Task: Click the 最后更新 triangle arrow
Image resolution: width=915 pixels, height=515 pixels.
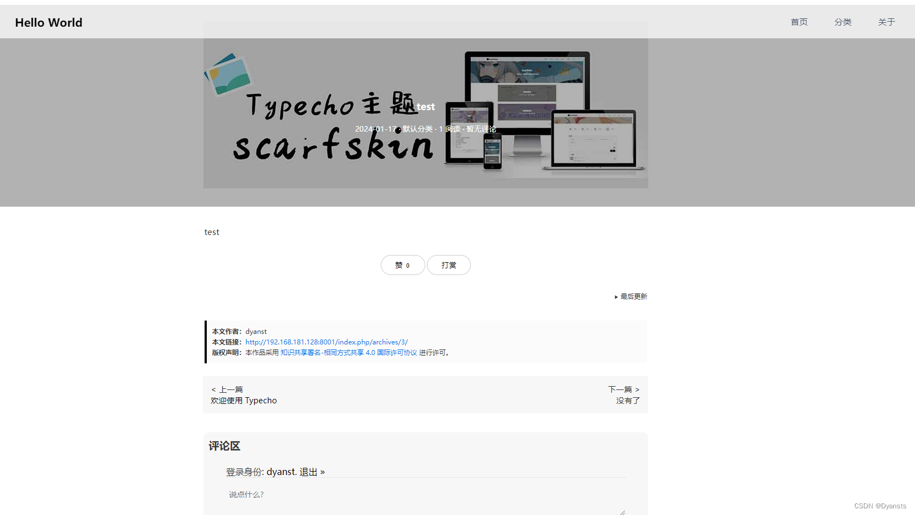Action: [x=616, y=296]
